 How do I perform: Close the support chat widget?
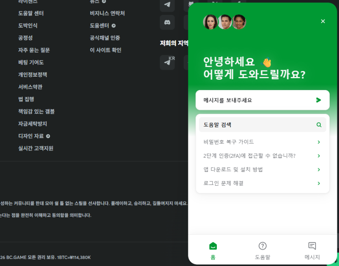(x=323, y=21)
